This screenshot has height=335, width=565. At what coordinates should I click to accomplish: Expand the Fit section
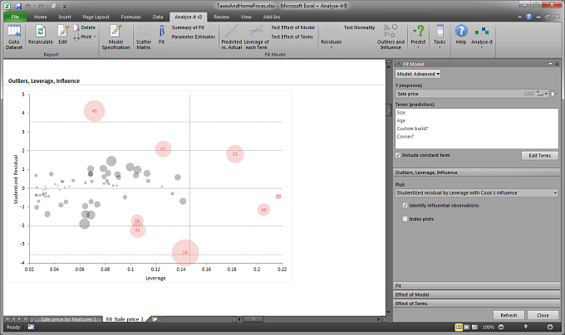(x=477, y=286)
